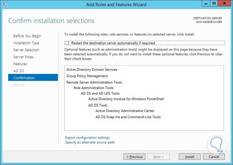Go to Before You Begin step

pyautogui.click(x=27, y=36)
